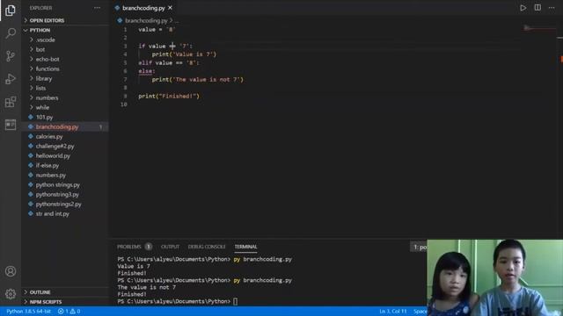Click the branchcoding.py breadcrumb
The image size is (563, 316).
coord(146,21)
